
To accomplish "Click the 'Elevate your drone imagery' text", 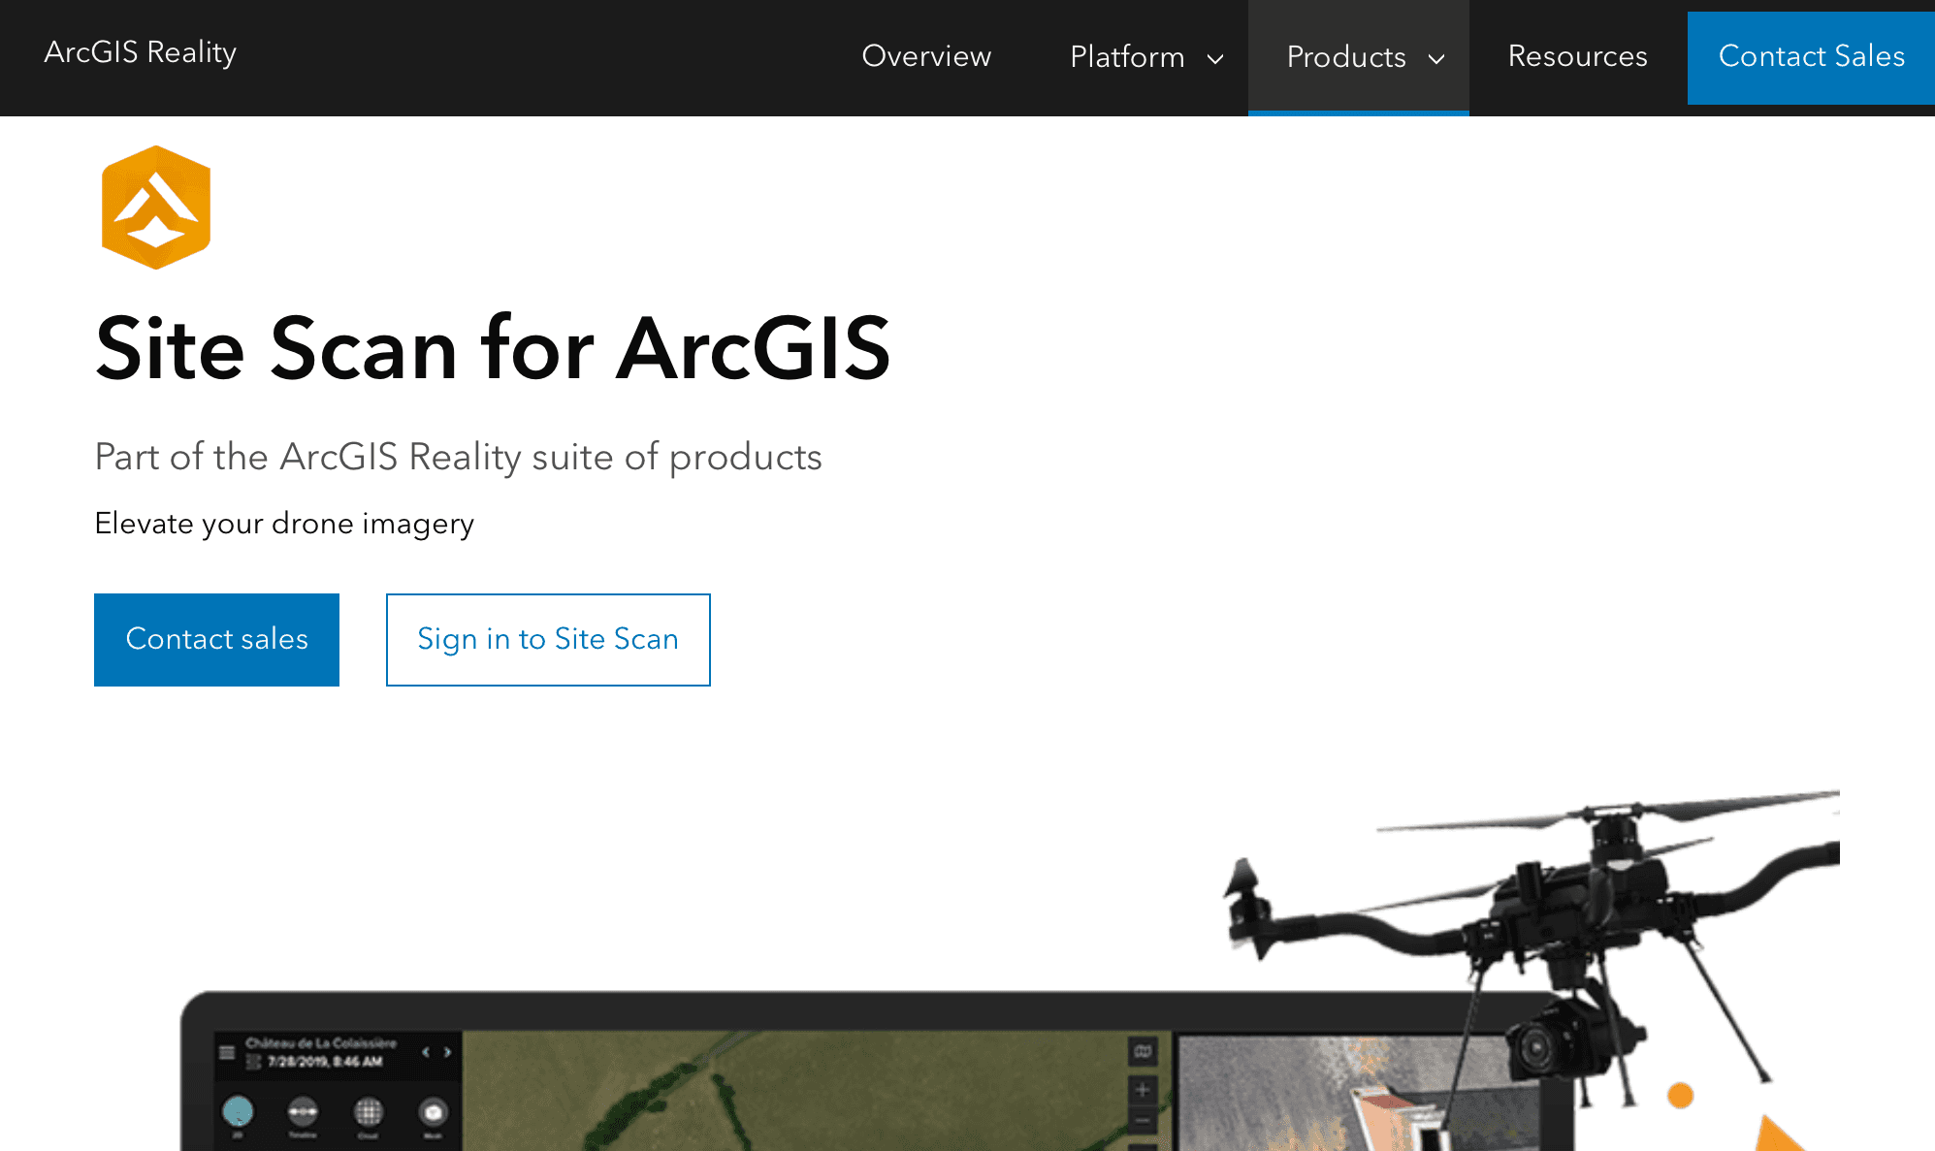I will coord(284,524).
